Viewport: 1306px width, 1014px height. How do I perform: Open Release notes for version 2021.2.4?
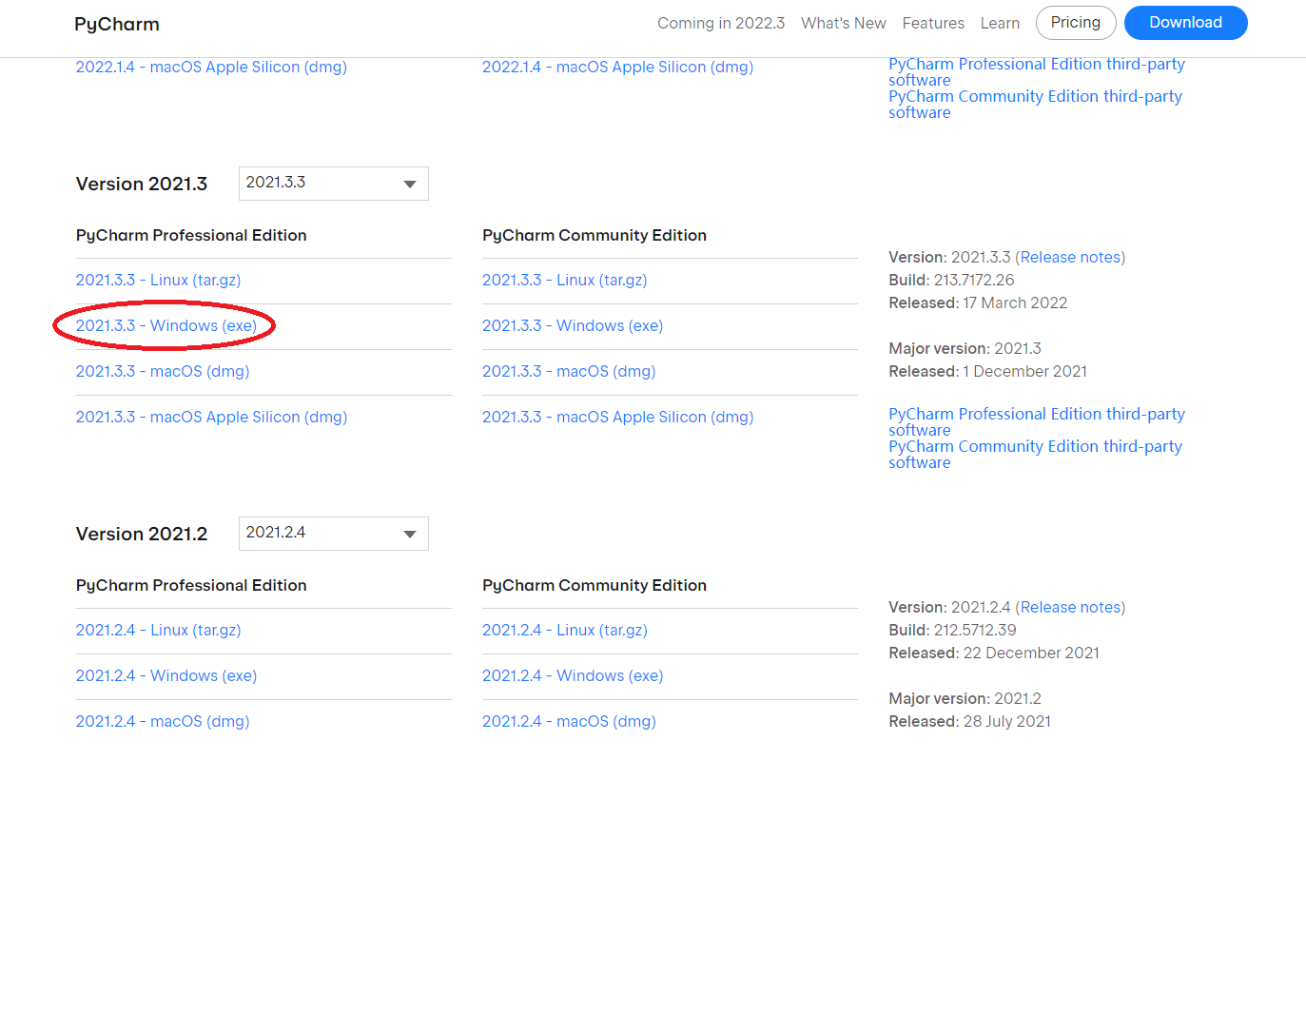pyautogui.click(x=1070, y=607)
